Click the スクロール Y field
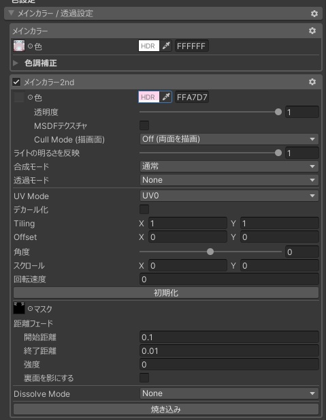This screenshot has width=326, height=420. tap(280, 265)
